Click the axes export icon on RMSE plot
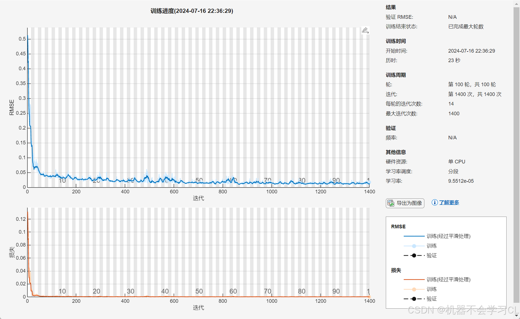The height and width of the screenshot is (319, 520). 365,30
